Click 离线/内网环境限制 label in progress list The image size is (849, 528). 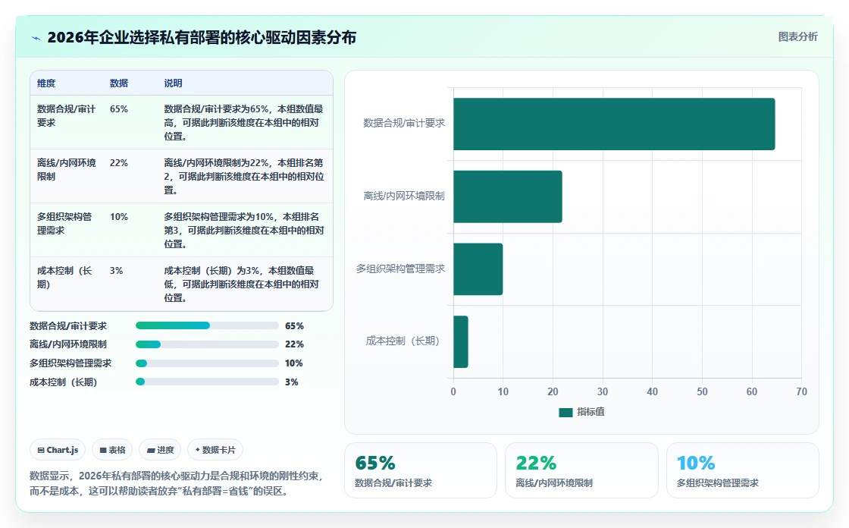pyautogui.click(x=68, y=344)
